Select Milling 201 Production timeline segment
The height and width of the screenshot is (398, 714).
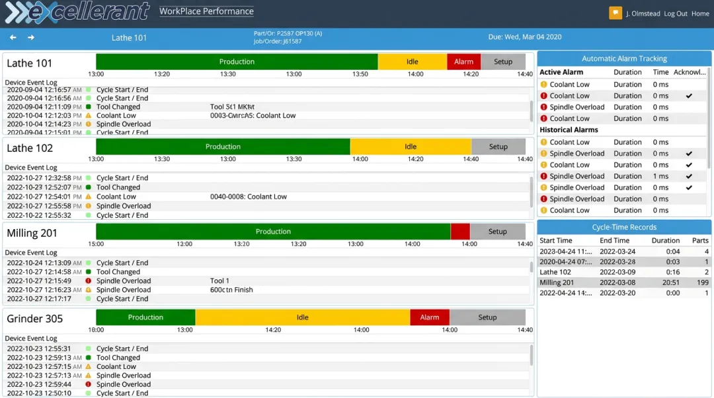tap(273, 232)
